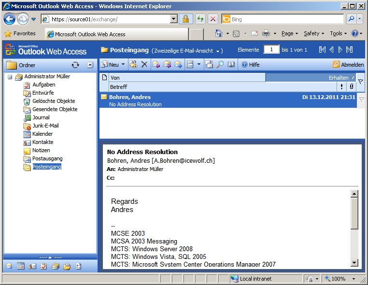The width and height of the screenshot is (368, 285).
Task: Go to previous page of messages
Action: [x=331, y=50]
